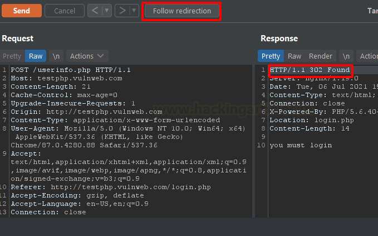Switch Response view to Raw tab
378x236 pixels.
pos(294,56)
